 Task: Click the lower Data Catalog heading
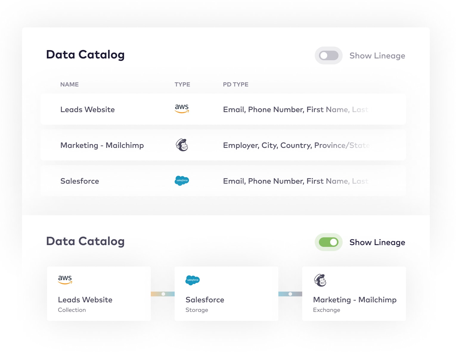click(86, 242)
